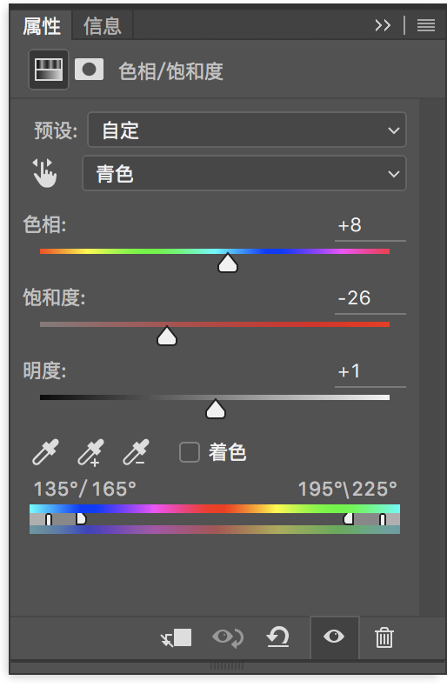
Task: Open the 预设 preset dropdown
Action: pyautogui.click(x=247, y=130)
